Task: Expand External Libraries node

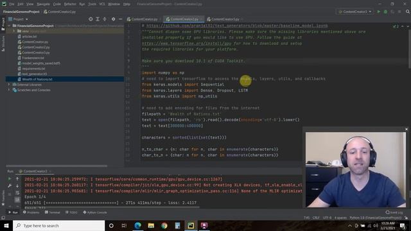Action: (9, 85)
